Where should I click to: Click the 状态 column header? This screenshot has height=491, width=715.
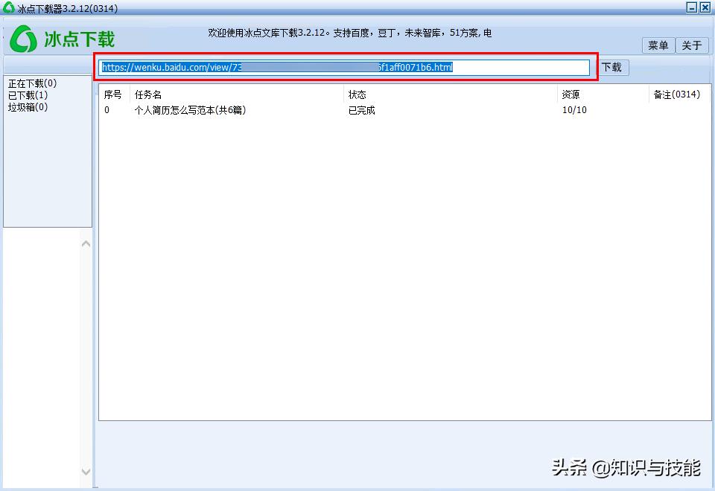[357, 94]
